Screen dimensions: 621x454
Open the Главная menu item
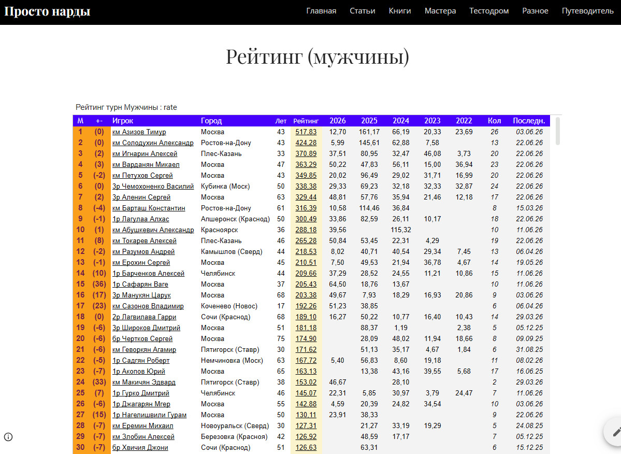click(x=321, y=11)
